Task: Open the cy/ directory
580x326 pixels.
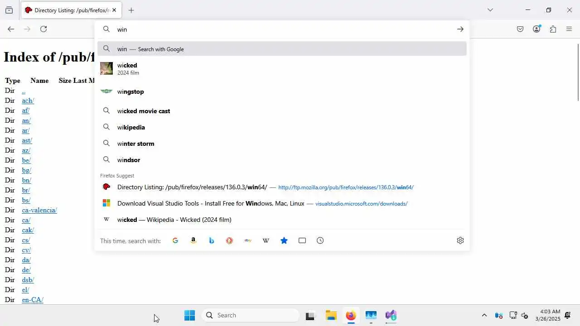Action: 26,250
